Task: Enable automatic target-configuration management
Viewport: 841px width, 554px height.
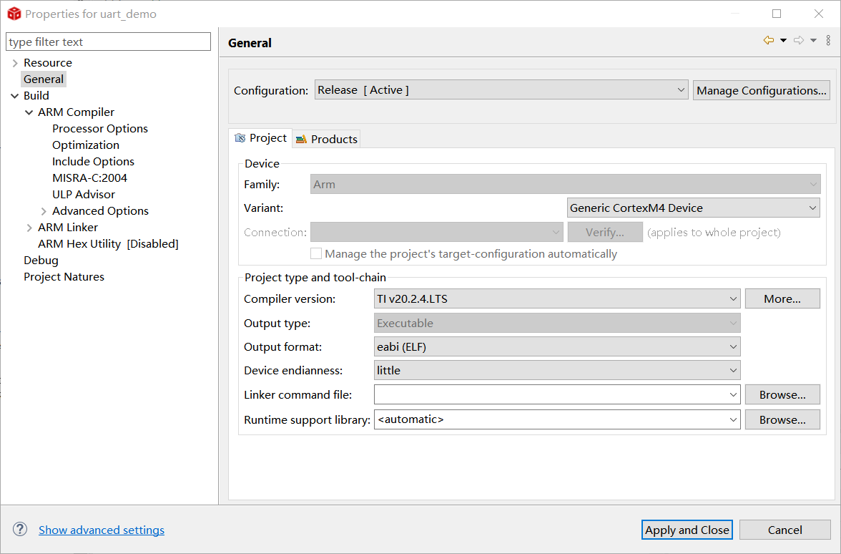Action: pyautogui.click(x=315, y=253)
